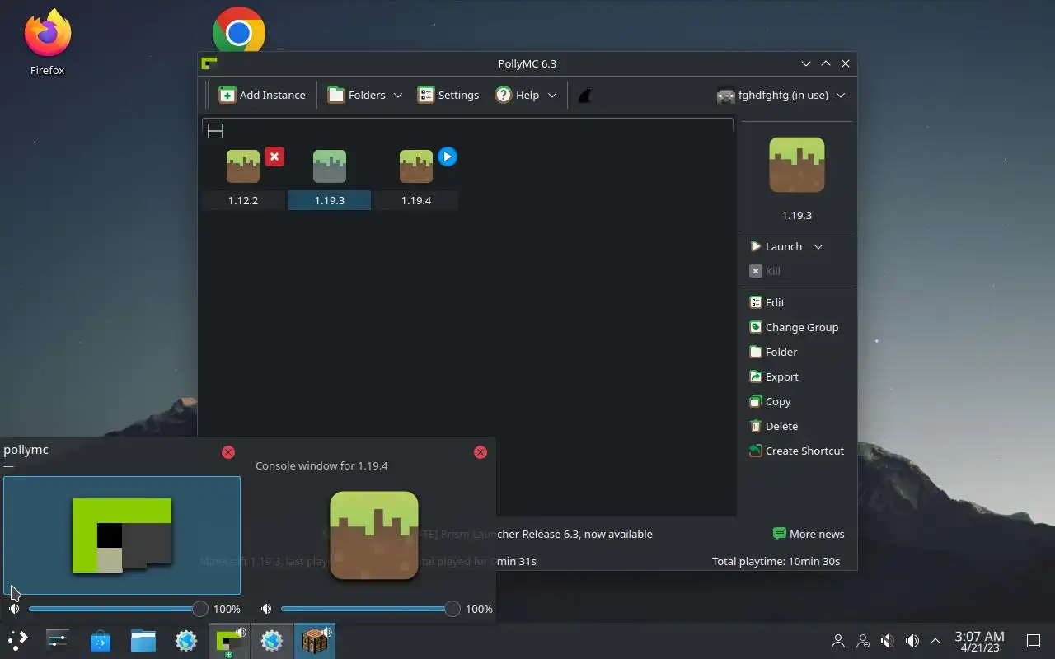Close the Console window for 1.19.4 preview

coord(481,452)
